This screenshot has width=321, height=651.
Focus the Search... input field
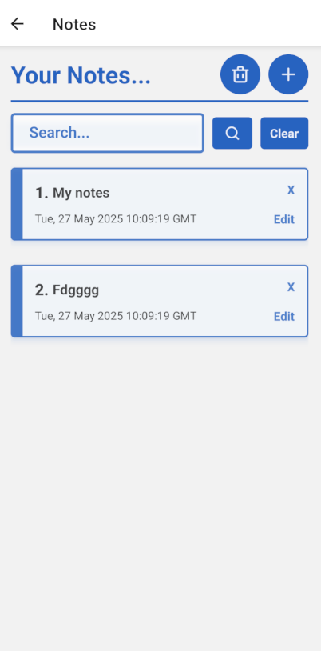(108, 133)
